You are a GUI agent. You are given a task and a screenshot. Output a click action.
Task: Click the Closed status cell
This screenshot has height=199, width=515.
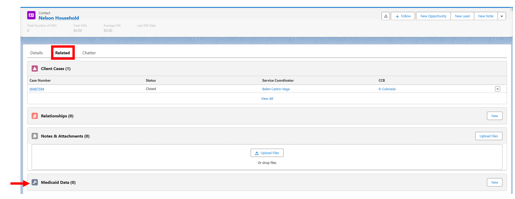click(151, 89)
